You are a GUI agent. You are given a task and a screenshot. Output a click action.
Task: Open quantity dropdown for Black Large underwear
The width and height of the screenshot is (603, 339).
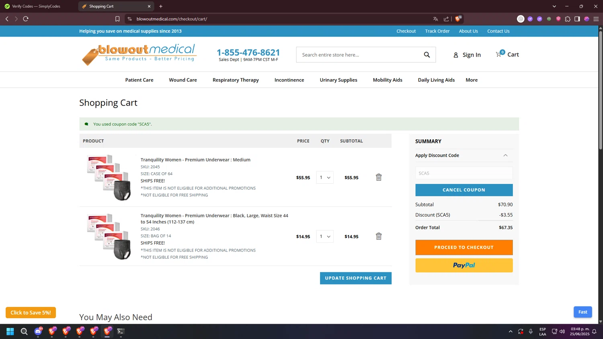tap(325, 237)
